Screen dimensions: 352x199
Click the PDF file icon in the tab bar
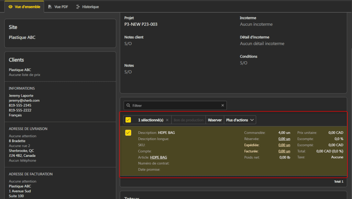pyautogui.click(x=50, y=7)
